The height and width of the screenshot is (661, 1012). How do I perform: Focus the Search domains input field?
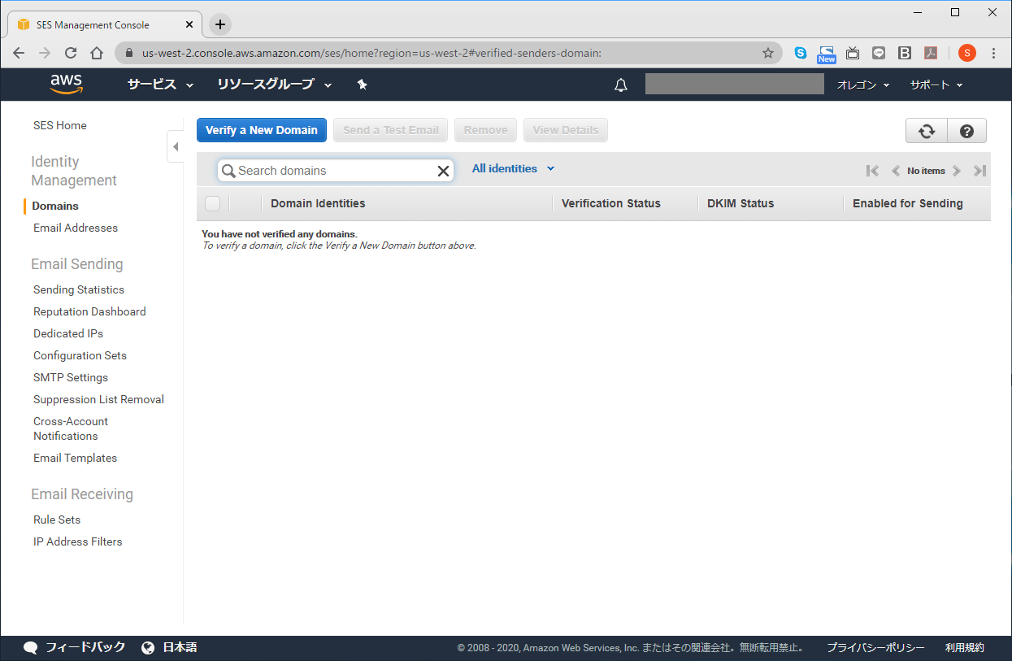[x=335, y=171]
